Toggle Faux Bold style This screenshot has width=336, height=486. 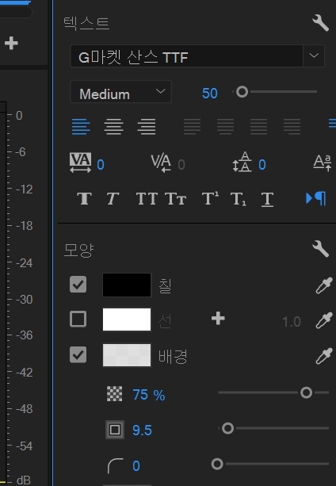tap(84, 198)
